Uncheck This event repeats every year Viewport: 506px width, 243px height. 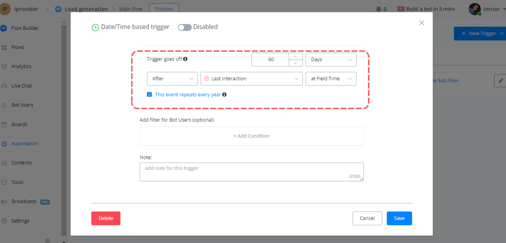[x=149, y=94]
